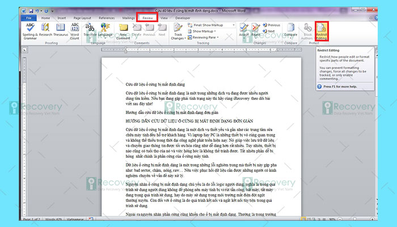This screenshot has width=397, height=227.
Task: Minimize the ribbon using the caret icon
Action: click(371, 18)
